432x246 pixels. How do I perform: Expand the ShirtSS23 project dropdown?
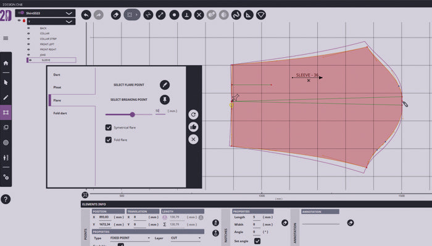coord(69,12)
